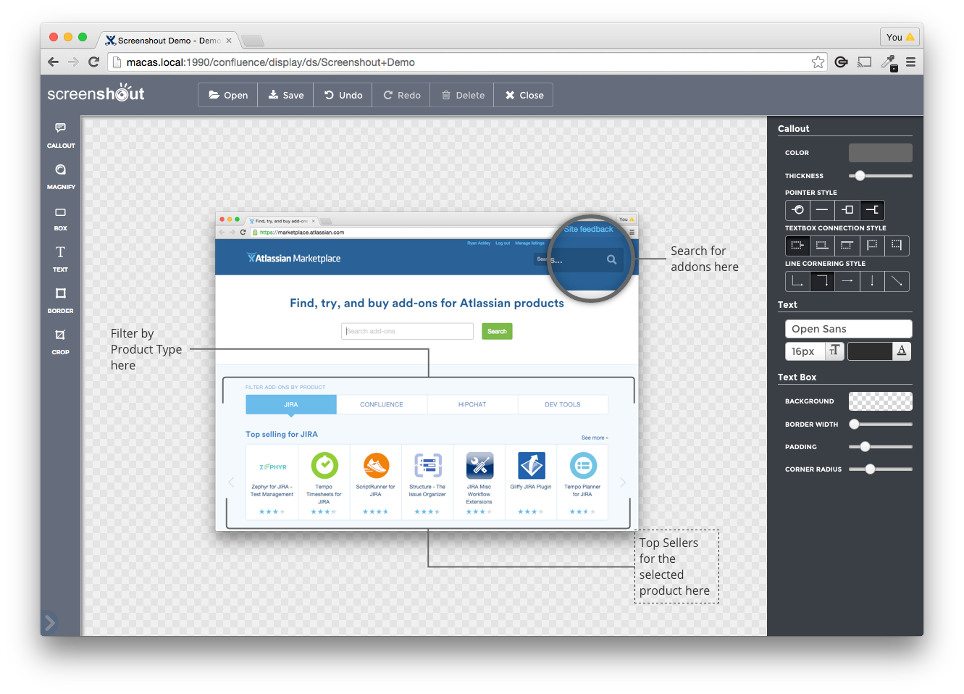
Task: Delete the selected annotation
Action: [x=462, y=95]
